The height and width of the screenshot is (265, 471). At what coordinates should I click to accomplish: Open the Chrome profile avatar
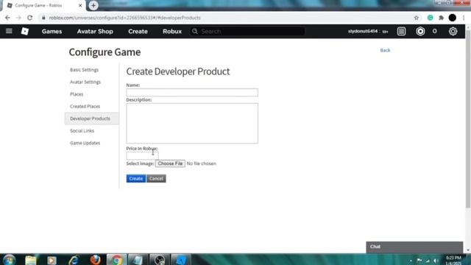coord(453,18)
